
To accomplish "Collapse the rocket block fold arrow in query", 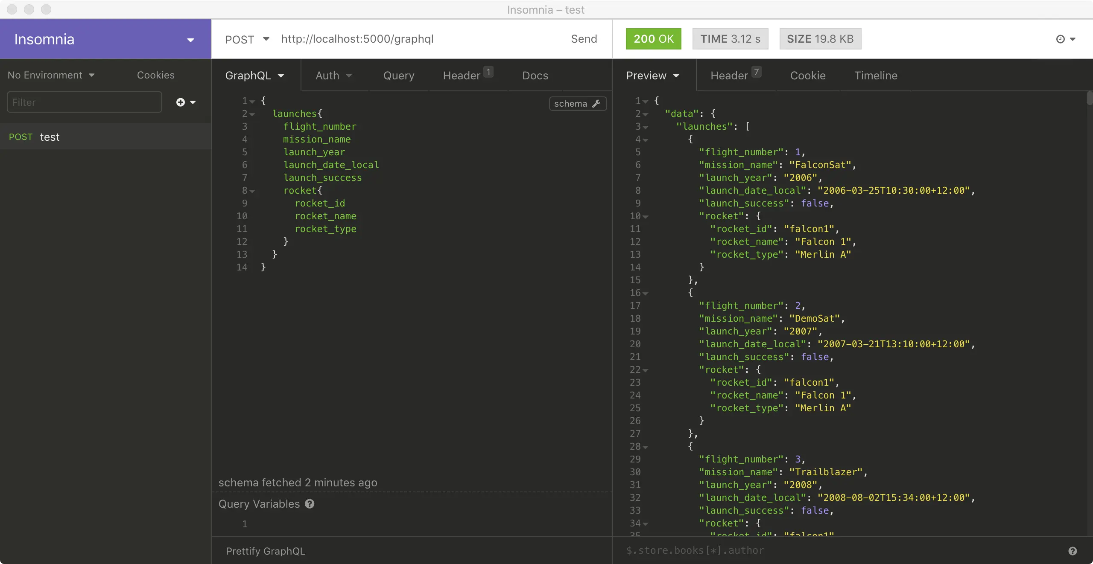I will [252, 191].
